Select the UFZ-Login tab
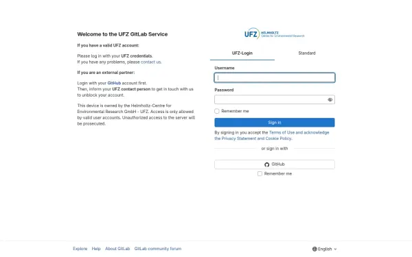412x257 pixels. pyautogui.click(x=242, y=53)
